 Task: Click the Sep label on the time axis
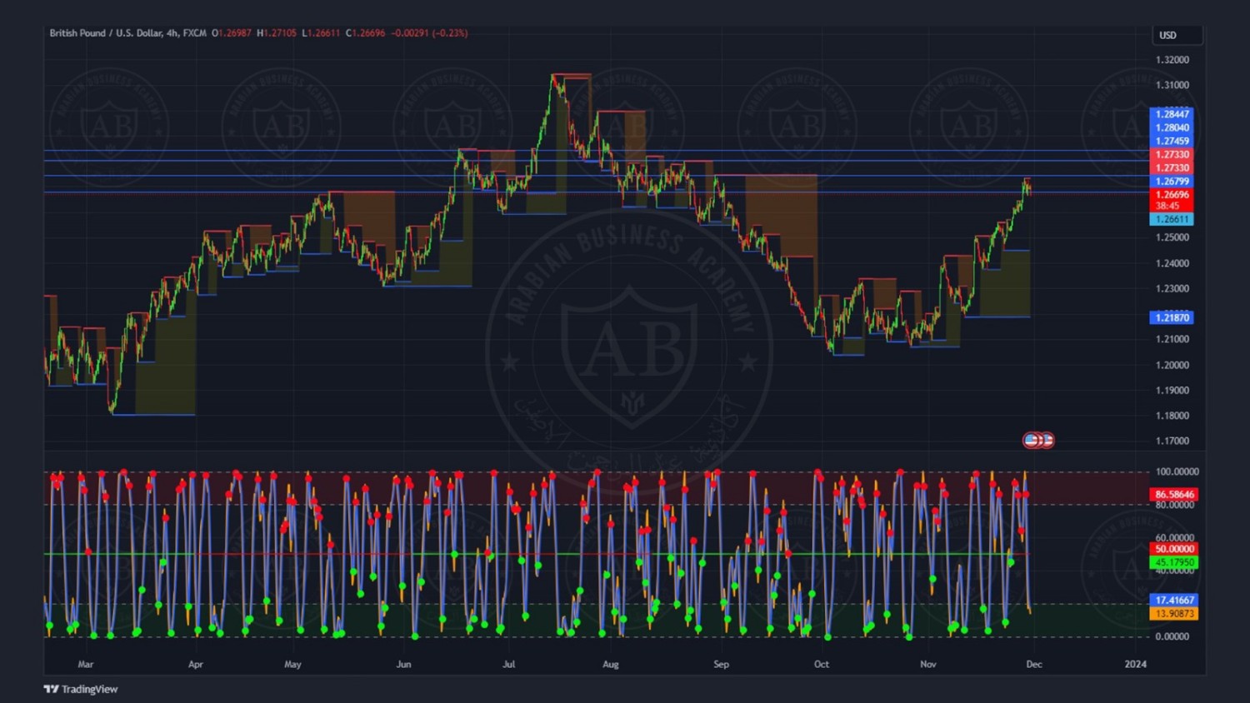722,664
